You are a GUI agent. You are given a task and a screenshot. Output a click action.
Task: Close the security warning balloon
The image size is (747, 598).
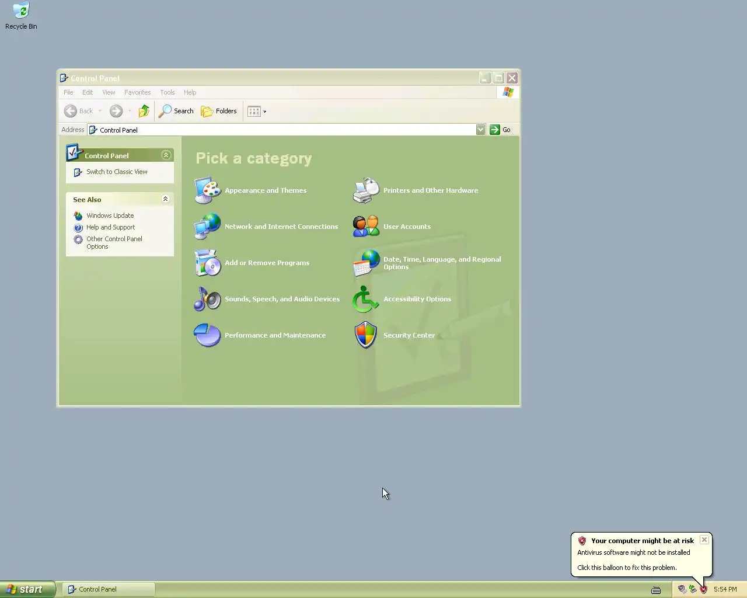pos(704,540)
